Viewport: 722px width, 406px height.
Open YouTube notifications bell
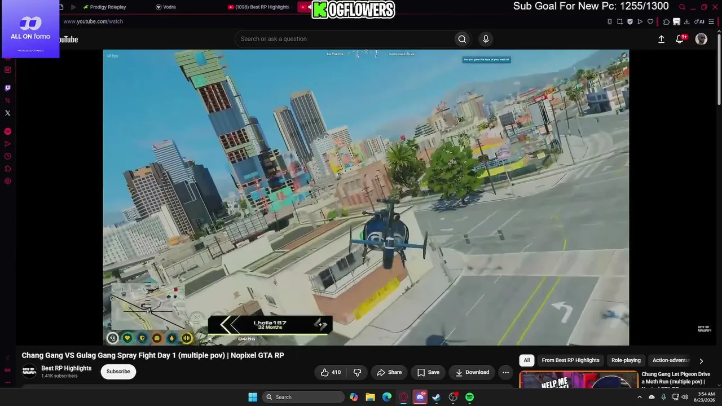[x=680, y=39]
